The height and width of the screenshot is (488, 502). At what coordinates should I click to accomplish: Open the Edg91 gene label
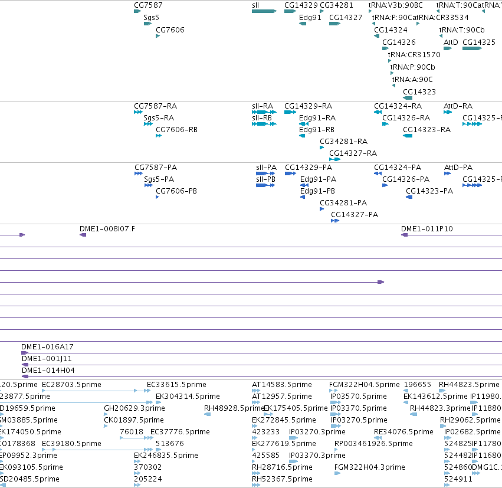310,18
